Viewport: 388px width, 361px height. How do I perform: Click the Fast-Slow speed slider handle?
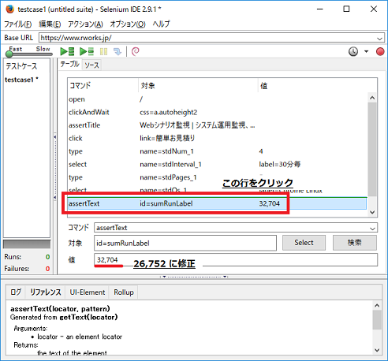[9, 54]
